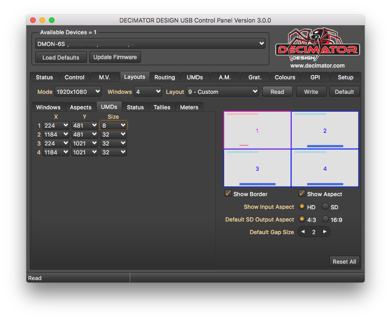Open the DMON-6S device dropdown
This screenshot has height=320, width=391.
(150, 44)
